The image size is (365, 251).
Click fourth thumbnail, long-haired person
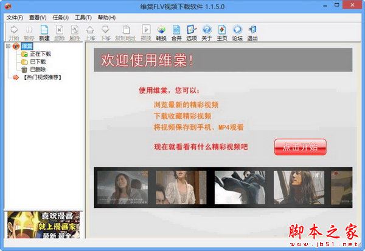coord(299,187)
